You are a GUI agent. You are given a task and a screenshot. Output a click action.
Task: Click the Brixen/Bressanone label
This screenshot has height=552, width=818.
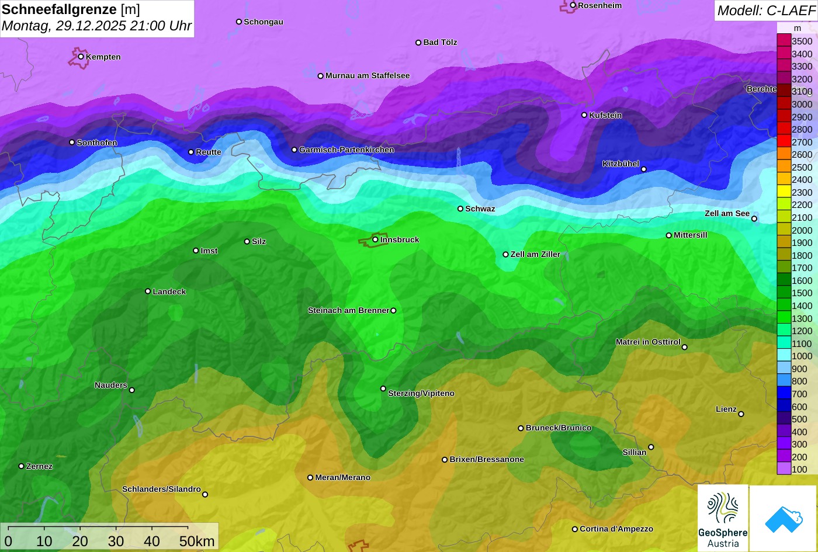pyautogui.click(x=487, y=459)
